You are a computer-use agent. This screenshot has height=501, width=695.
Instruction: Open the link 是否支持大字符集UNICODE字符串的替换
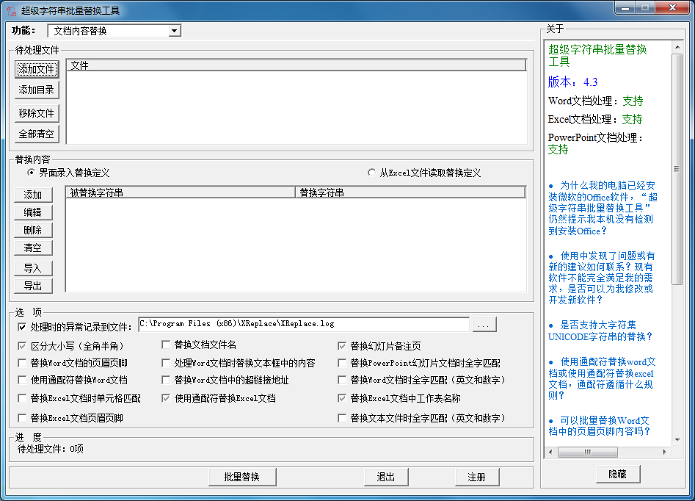(x=600, y=331)
